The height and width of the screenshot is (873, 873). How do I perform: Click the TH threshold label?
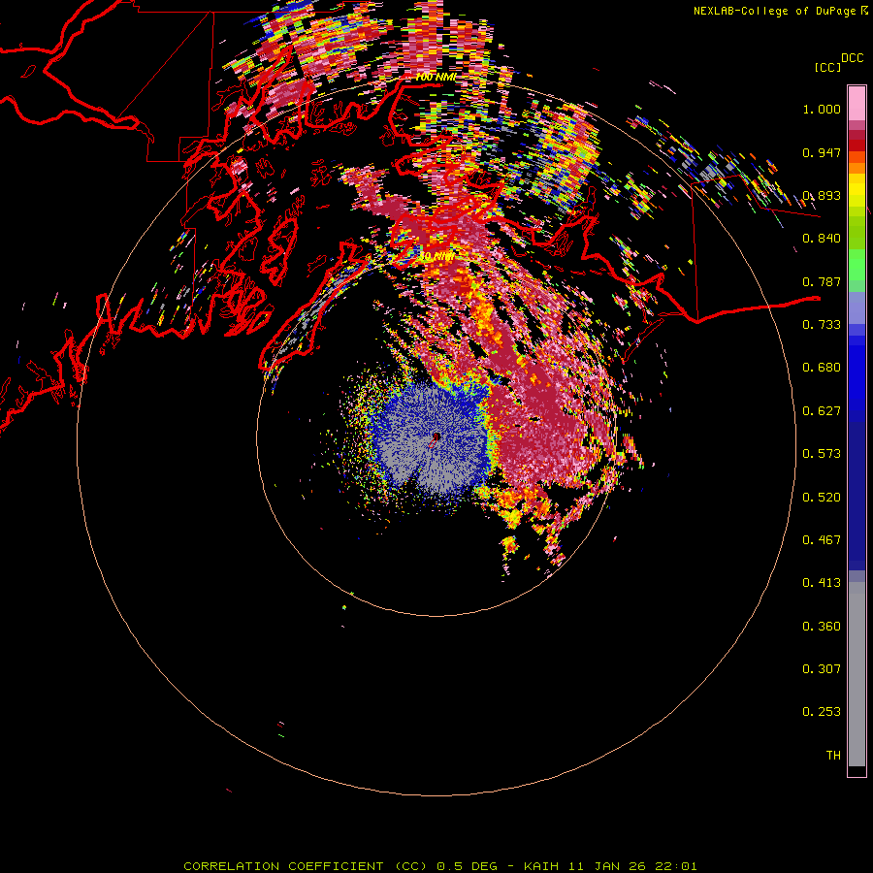[x=833, y=756]
